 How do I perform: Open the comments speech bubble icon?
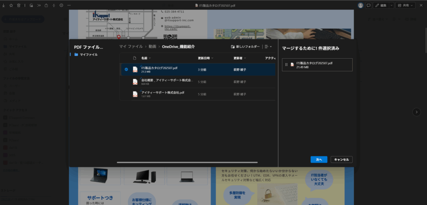(369, 5)
